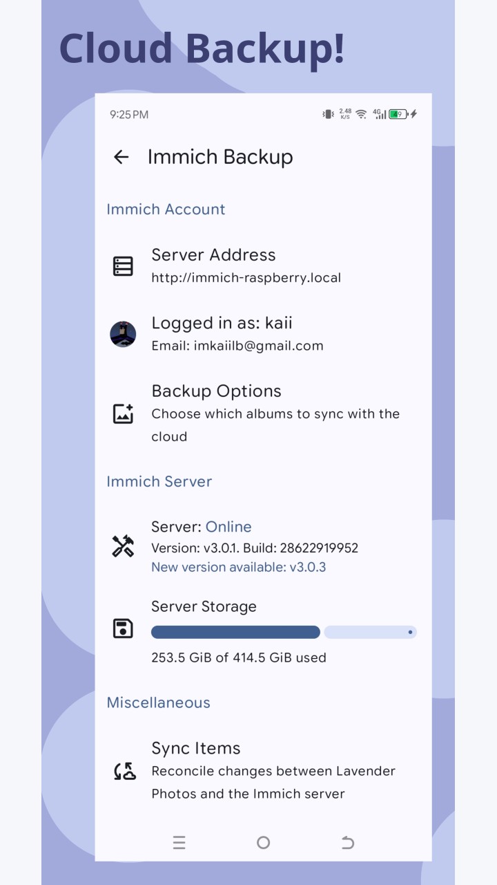Click the Backup Options image-plus icon
Viewport: 497px width, 885px height.
click(x=123, y=413)
